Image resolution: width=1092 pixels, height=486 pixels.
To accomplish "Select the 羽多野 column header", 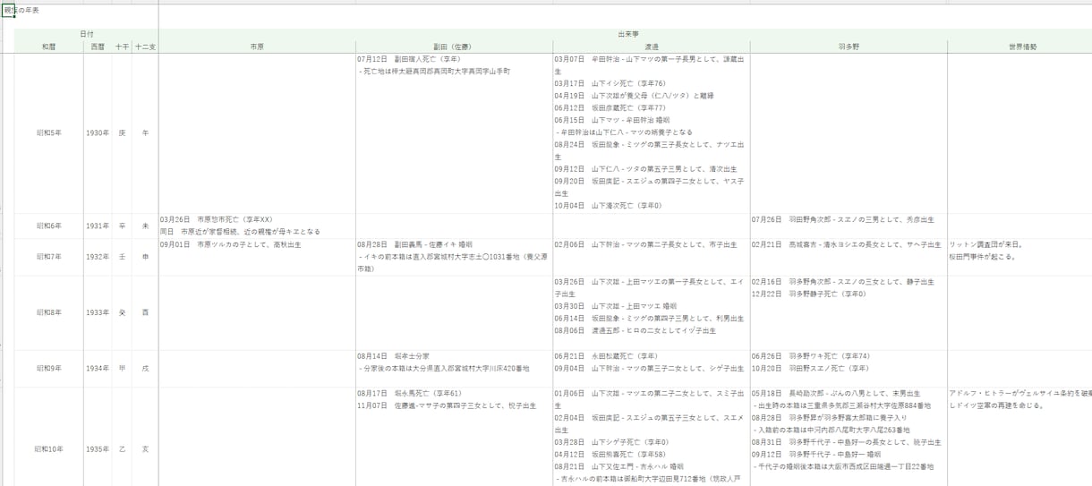I will coord(849,47).
